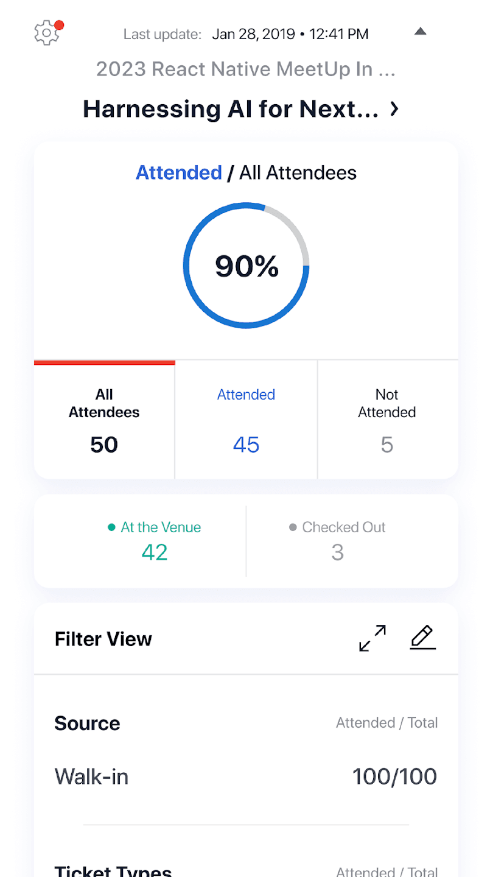Toggle At the Venue attendee view

[x=155, y=541]
